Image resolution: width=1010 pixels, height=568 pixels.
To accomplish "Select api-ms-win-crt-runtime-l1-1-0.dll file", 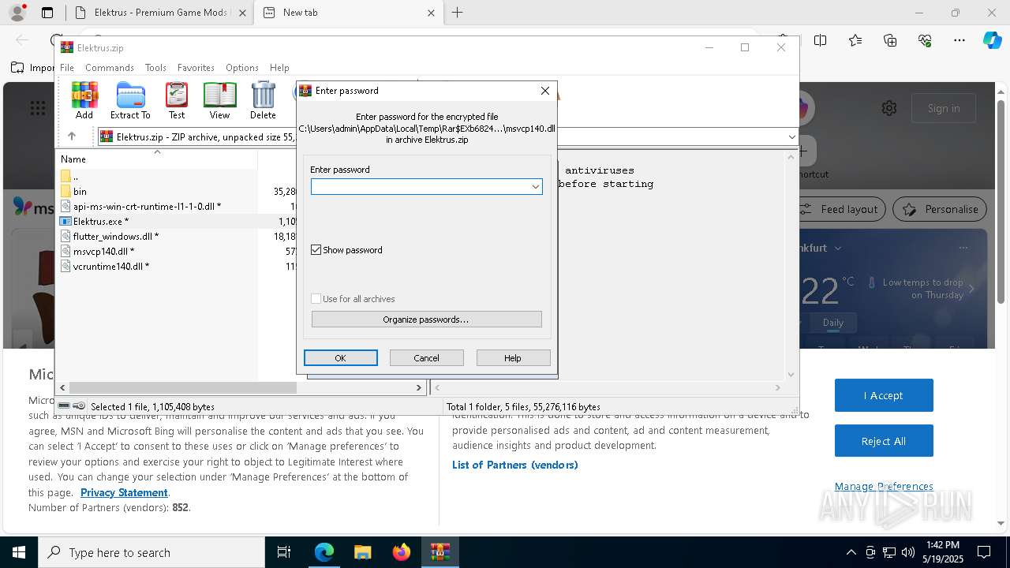I will [147, 206].
